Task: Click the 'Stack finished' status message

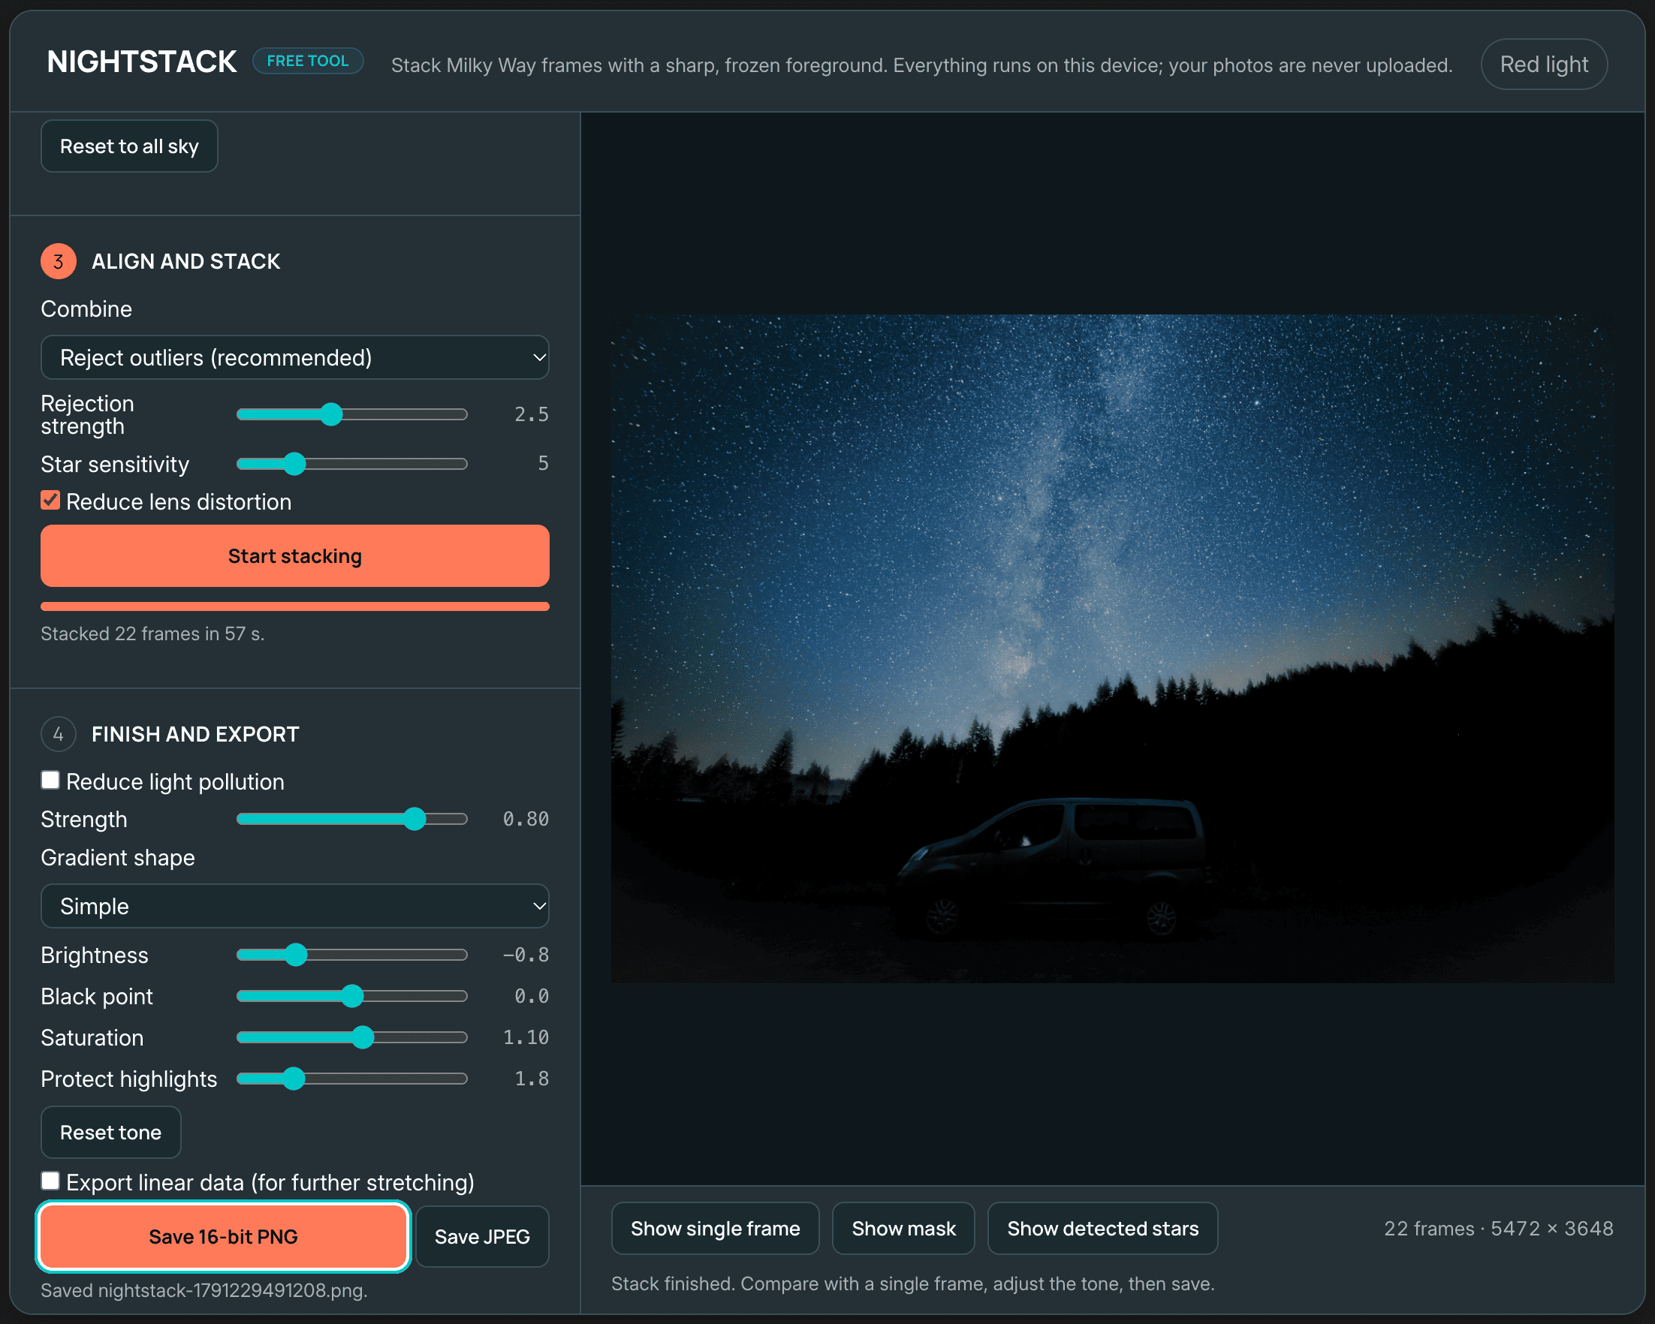Action: coord(912,1283)
